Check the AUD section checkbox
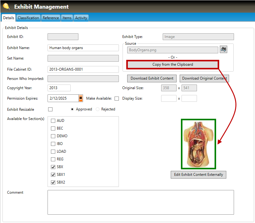 point(53,121)
